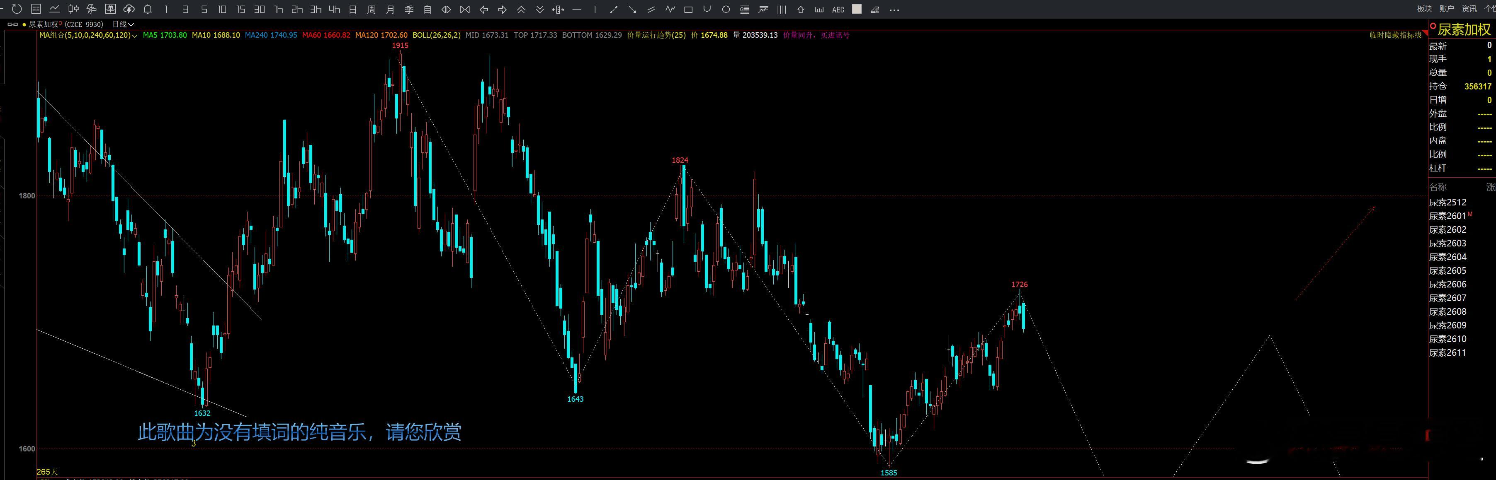
Task: Select contract 尿素2512 in list
Action: (x=1447, y=202)
